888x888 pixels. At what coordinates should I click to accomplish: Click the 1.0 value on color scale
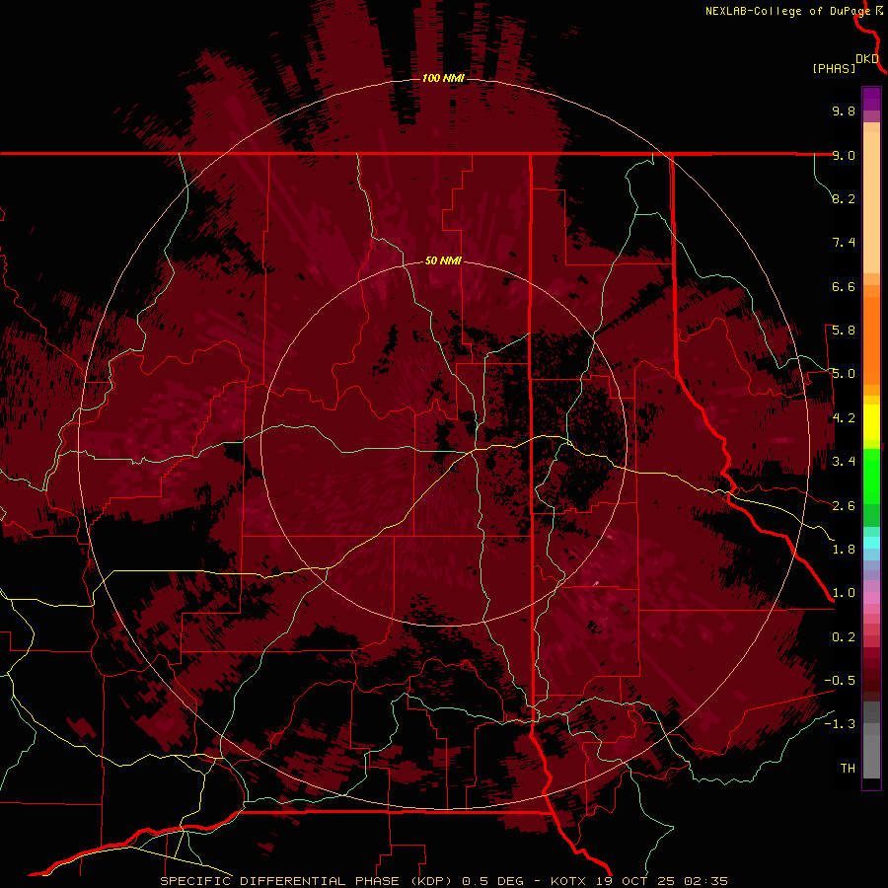pos(844,593)
